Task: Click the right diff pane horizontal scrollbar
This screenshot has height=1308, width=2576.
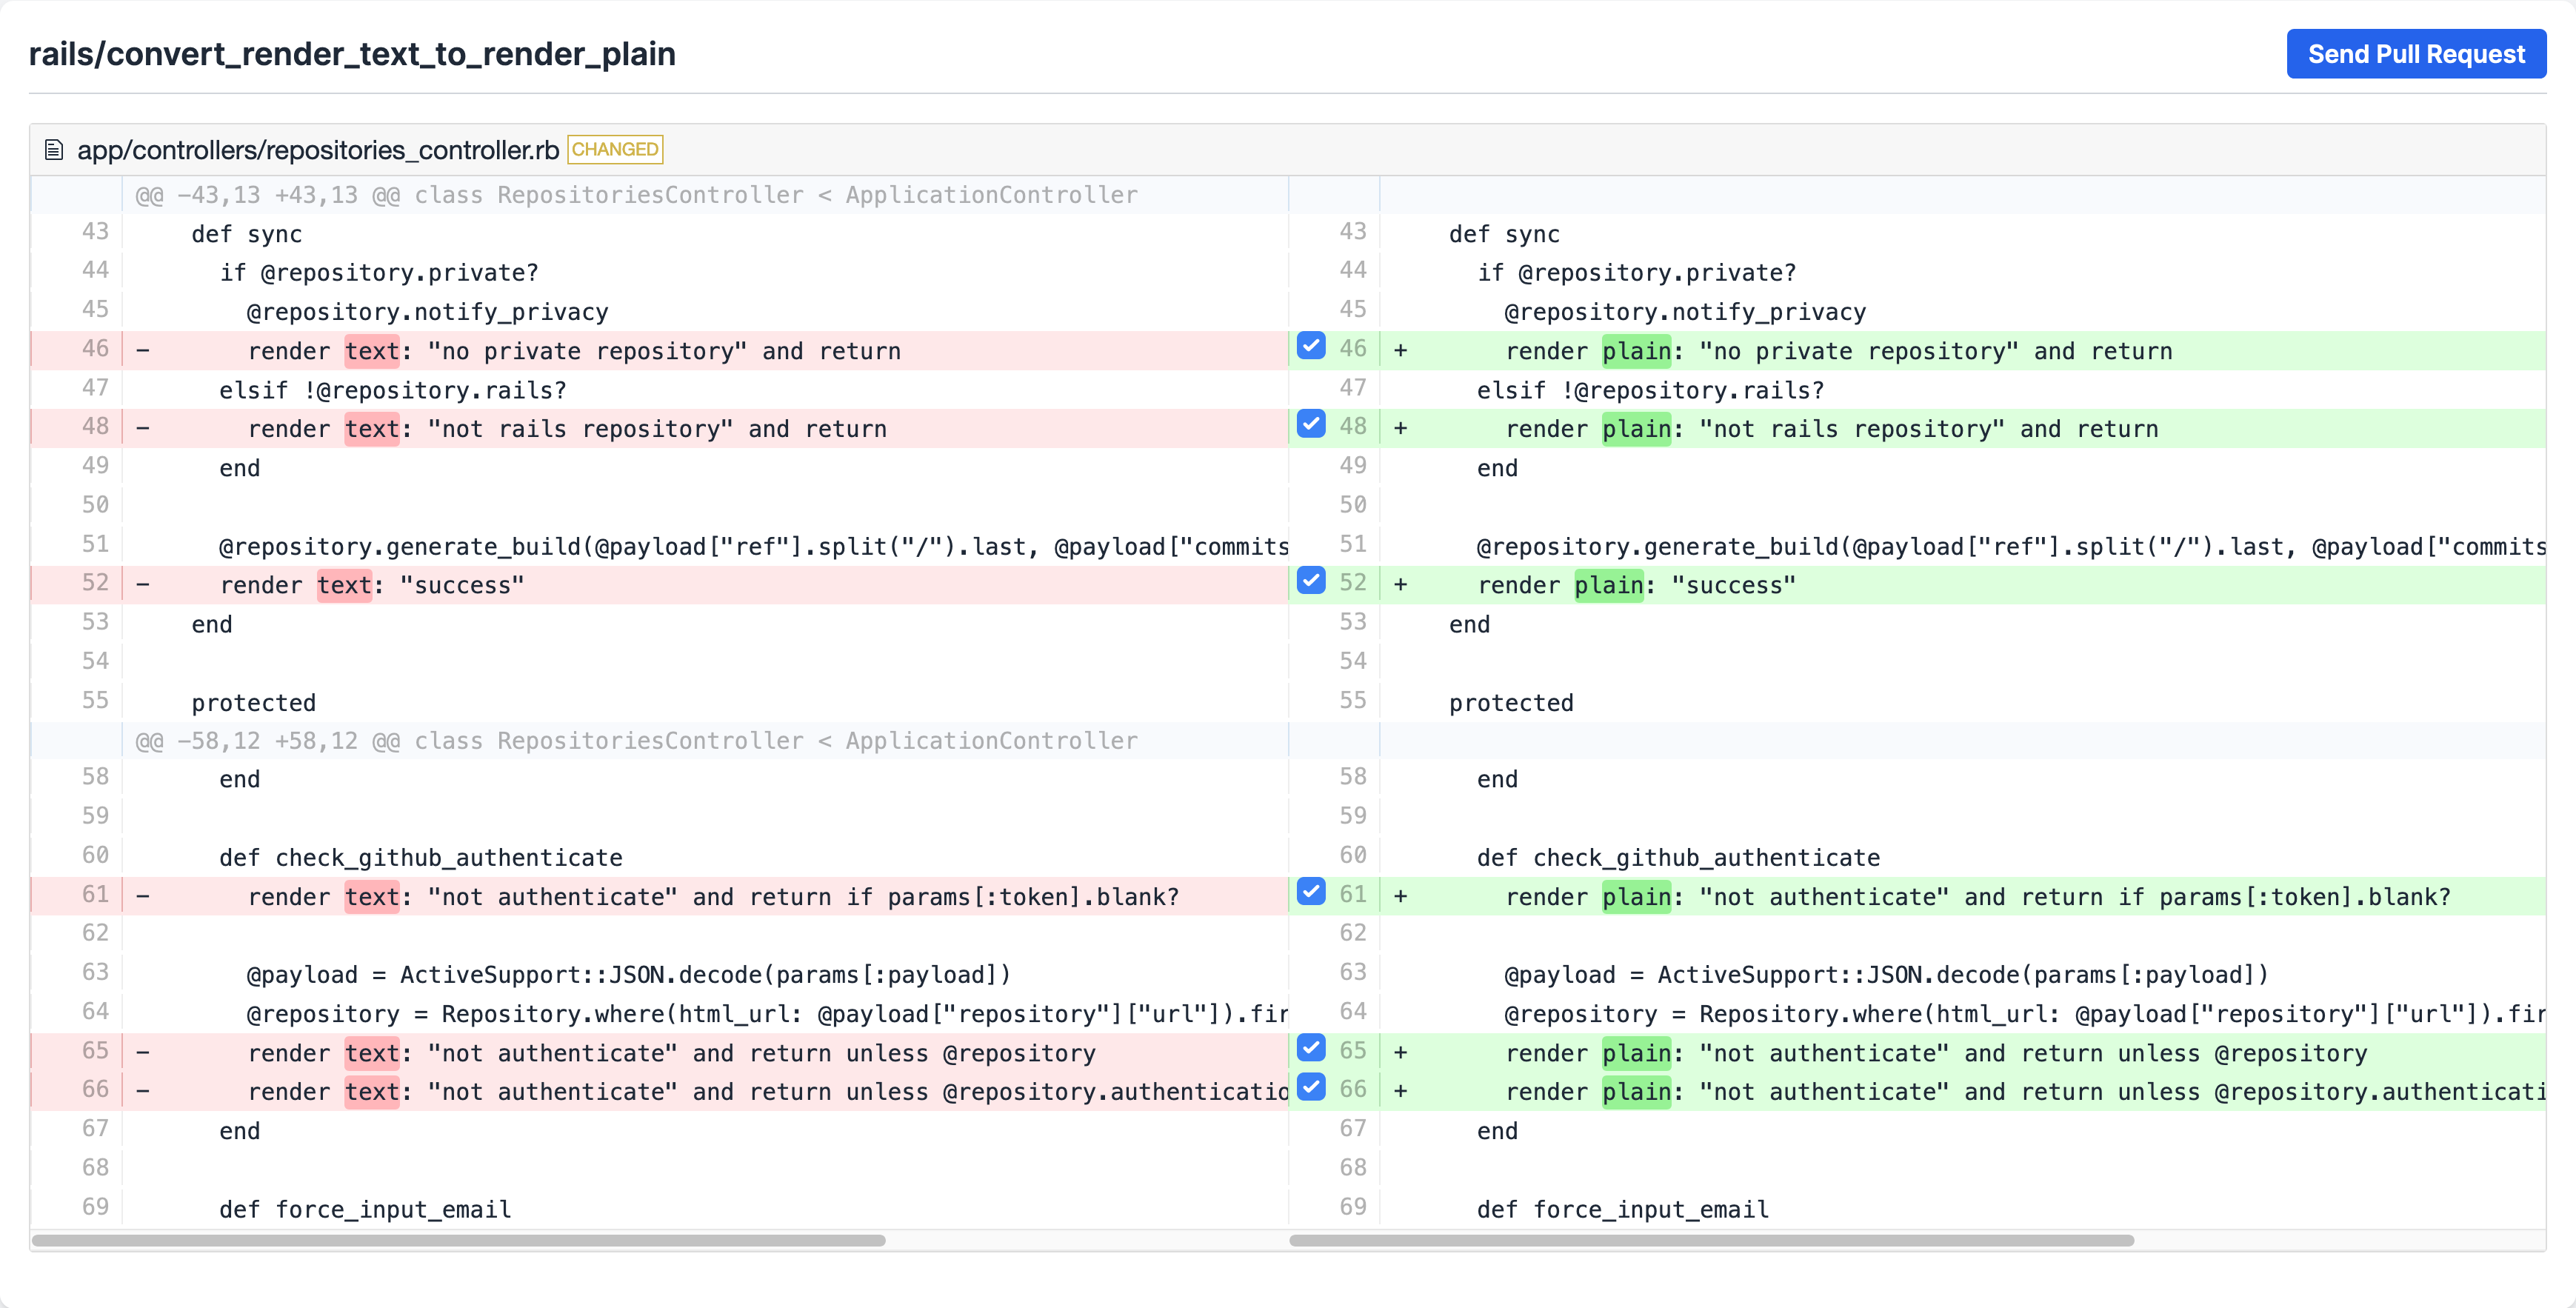Action: pos(1711,1240)
